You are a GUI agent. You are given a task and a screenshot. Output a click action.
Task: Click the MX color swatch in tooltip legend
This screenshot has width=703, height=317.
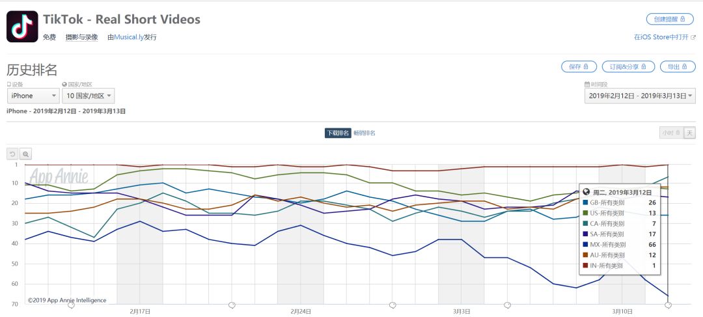click(x=586, y=245)
